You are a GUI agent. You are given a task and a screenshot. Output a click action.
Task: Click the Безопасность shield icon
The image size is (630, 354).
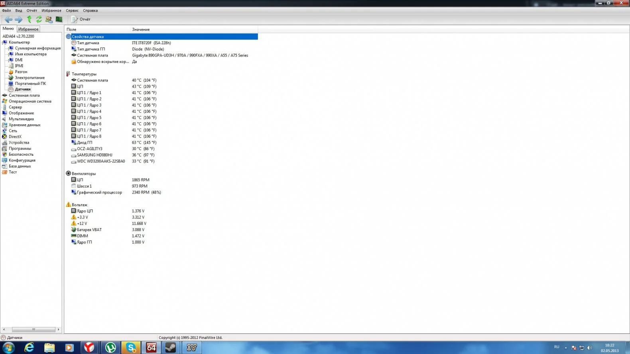(5, 155)
